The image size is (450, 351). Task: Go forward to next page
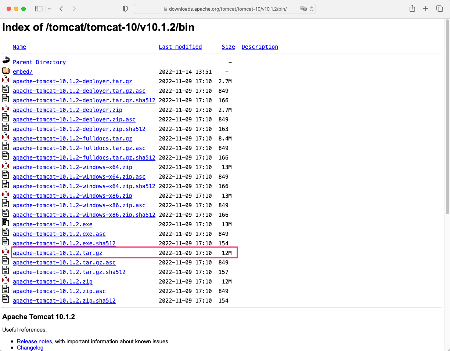point(74,9)
